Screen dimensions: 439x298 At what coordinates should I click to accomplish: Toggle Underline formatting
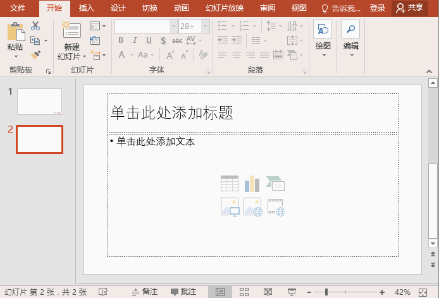click(x=149, y=40)
